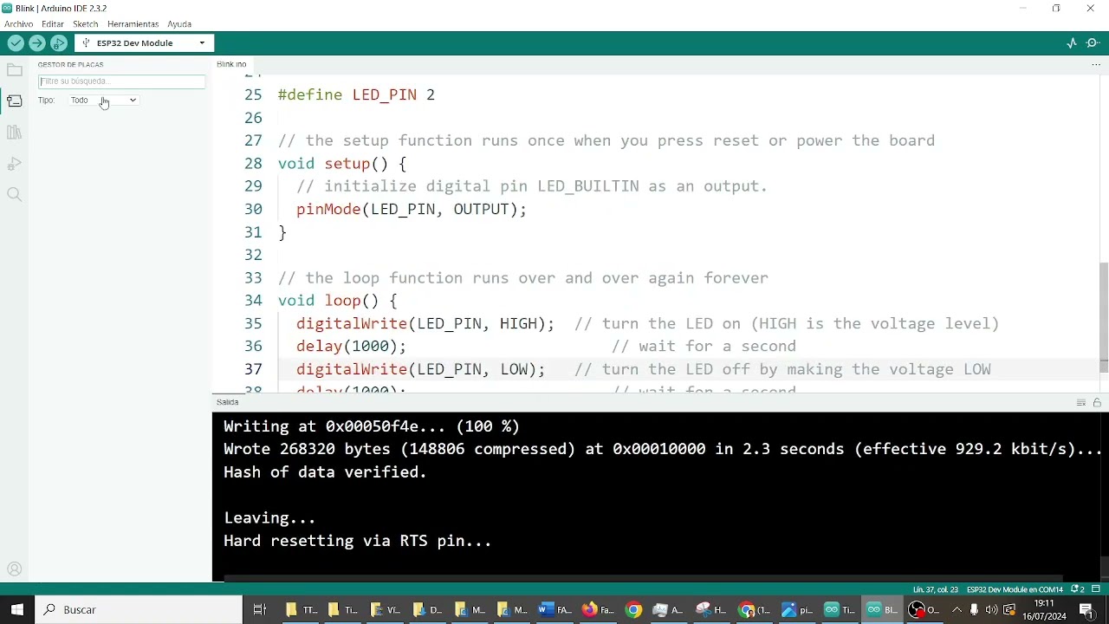This screenshot has width=1109, height=624.
Task: Open the Windows Start menu
Action: point(17,609)
